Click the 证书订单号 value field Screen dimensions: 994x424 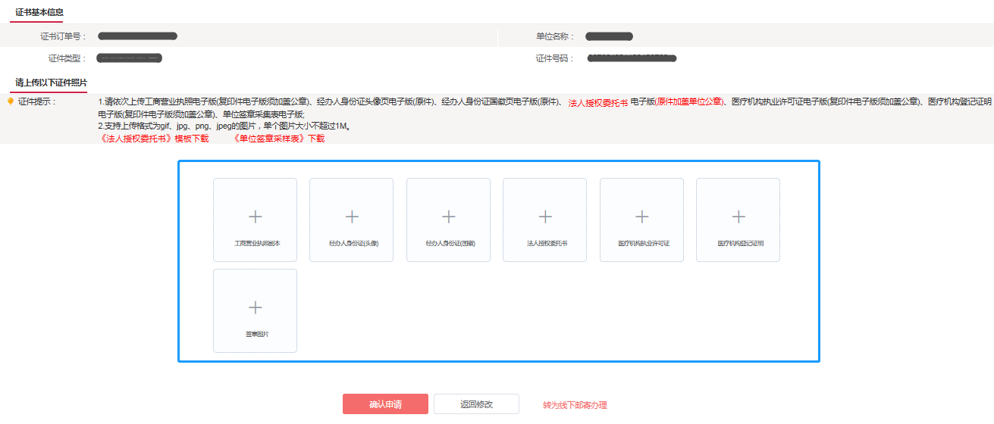tap(137, 36)
